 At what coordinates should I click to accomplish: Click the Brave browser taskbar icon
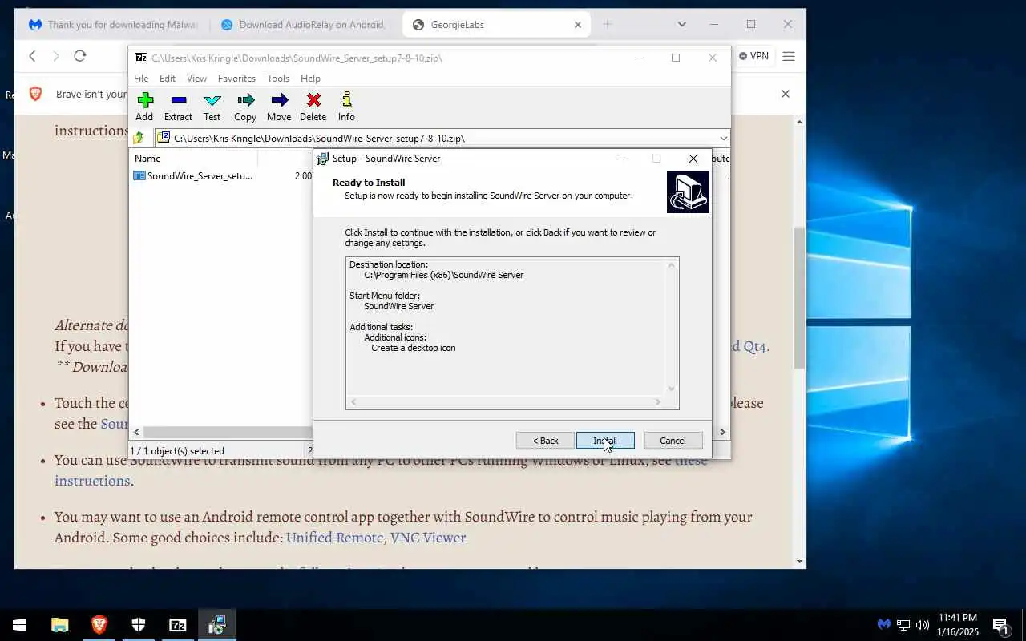(99, 625)
